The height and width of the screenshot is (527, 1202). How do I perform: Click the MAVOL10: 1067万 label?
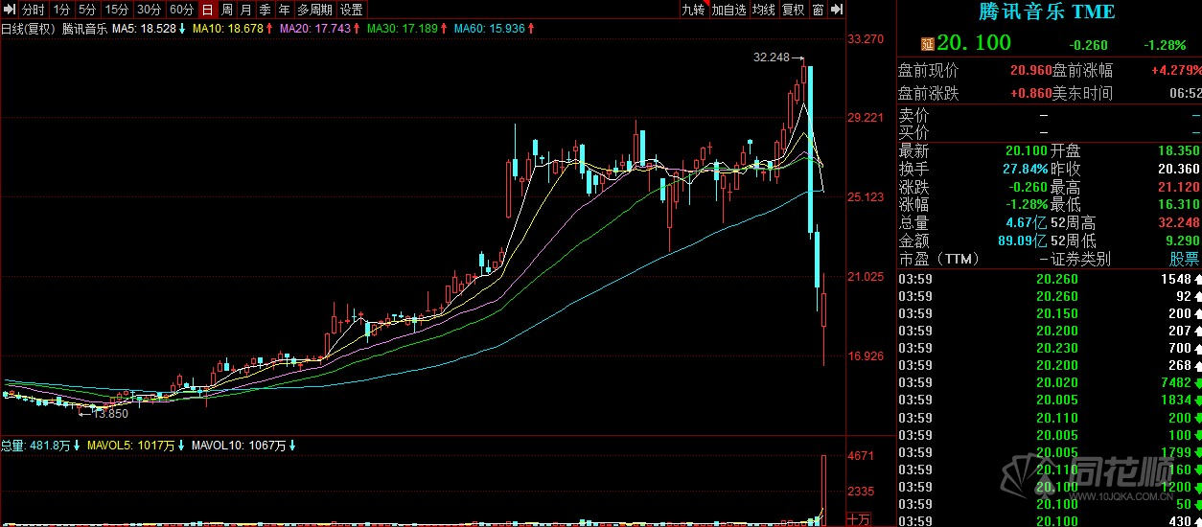pos(239,446)
